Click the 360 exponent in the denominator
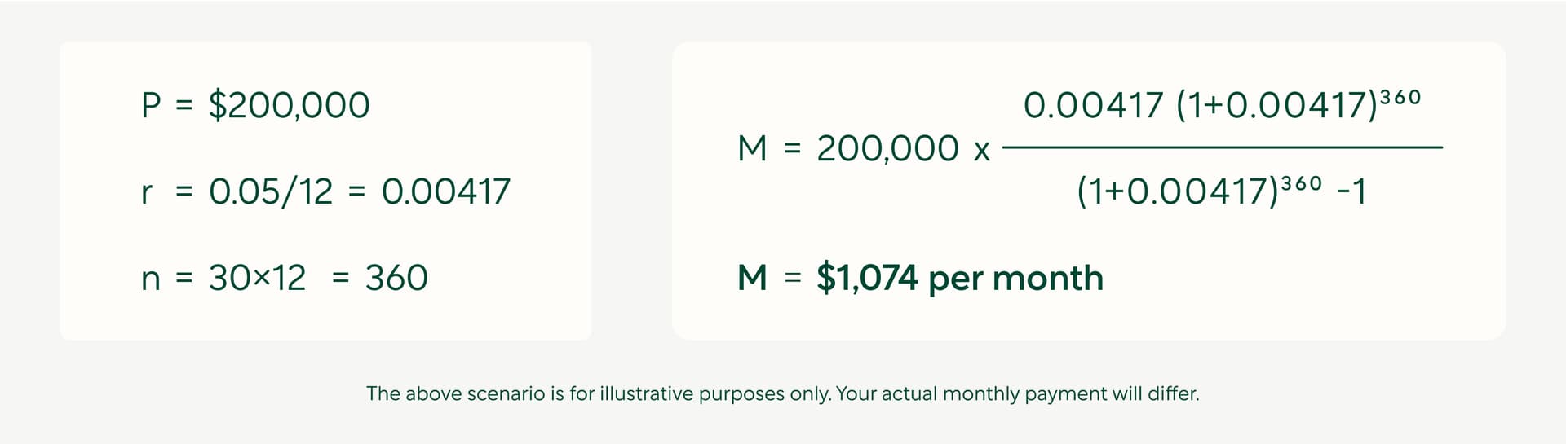Image resolution: width=1566 pixels, height=444 pixels. point(1302,184)
